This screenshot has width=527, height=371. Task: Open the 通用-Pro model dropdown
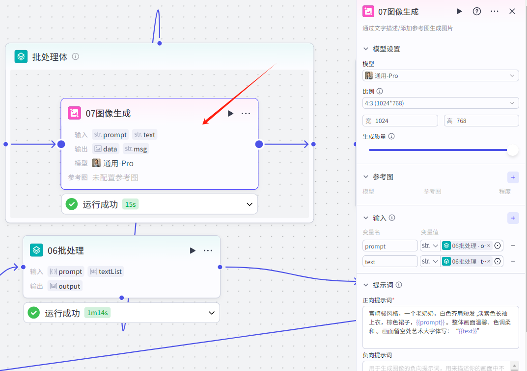click(x=441, y=75)
